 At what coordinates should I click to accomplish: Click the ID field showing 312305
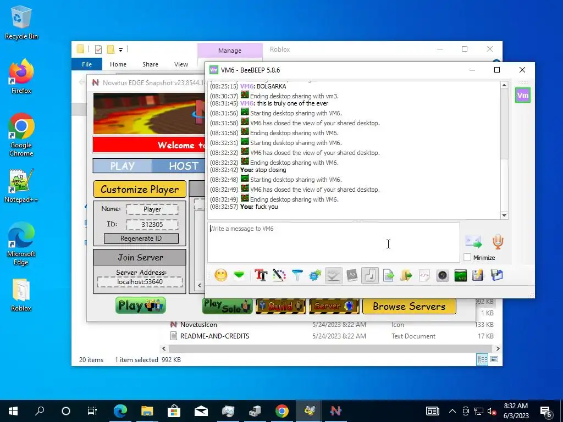click(x=152, y=225)
